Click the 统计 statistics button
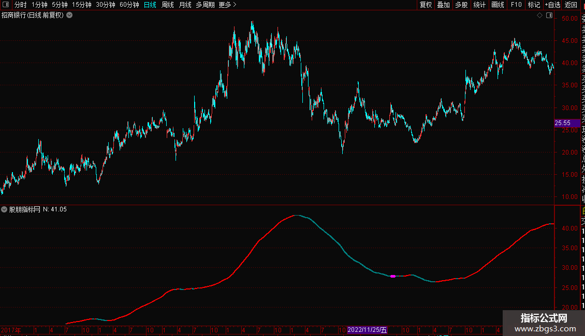Viewport: 585px width, 336px height. coord(479,5)
